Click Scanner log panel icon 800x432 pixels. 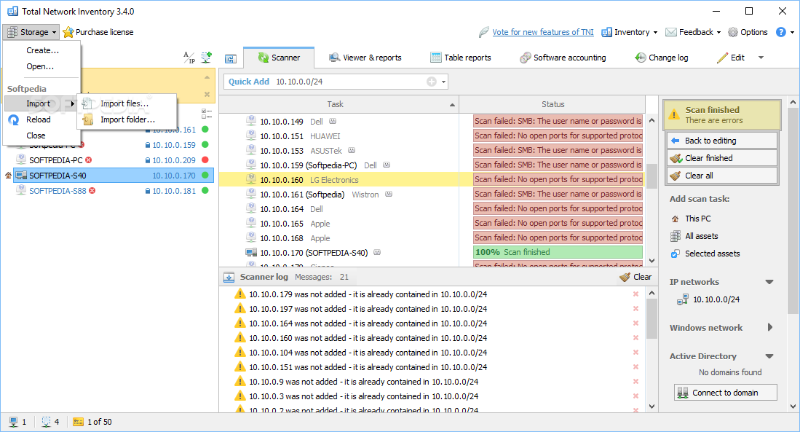point(229,277)
